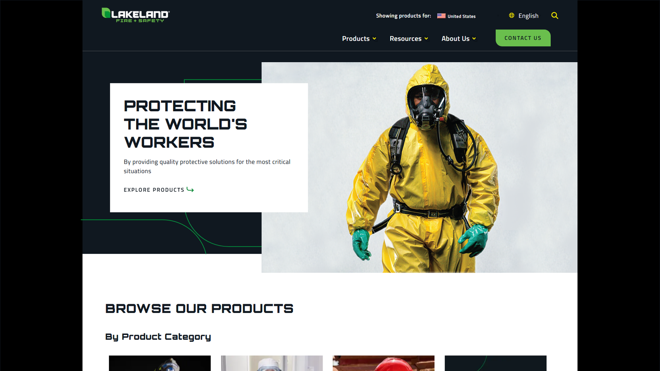
Task: Click the search magnifier icon
Action: point(554,15)
